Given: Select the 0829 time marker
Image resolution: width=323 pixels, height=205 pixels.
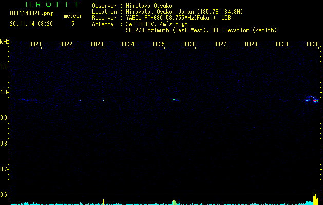Looking at the screenshot, I should tap(282, 44).
